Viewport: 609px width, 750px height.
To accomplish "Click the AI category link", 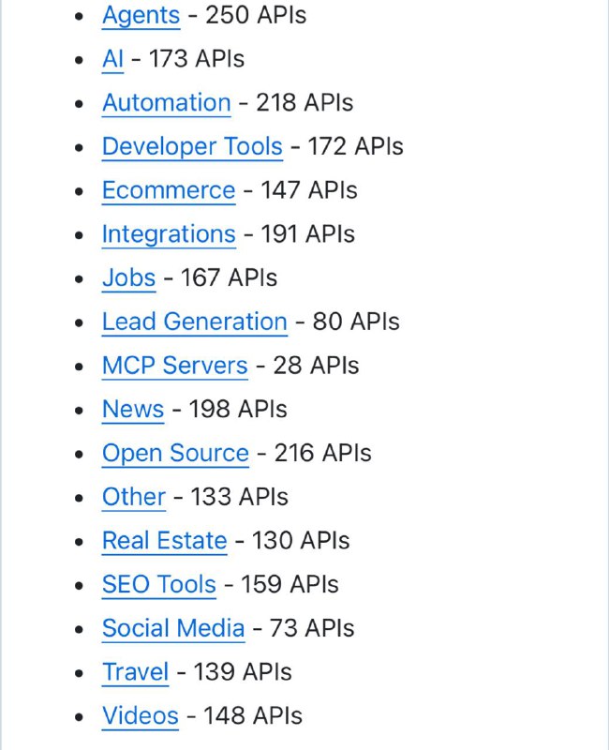I will pos(112,59).
